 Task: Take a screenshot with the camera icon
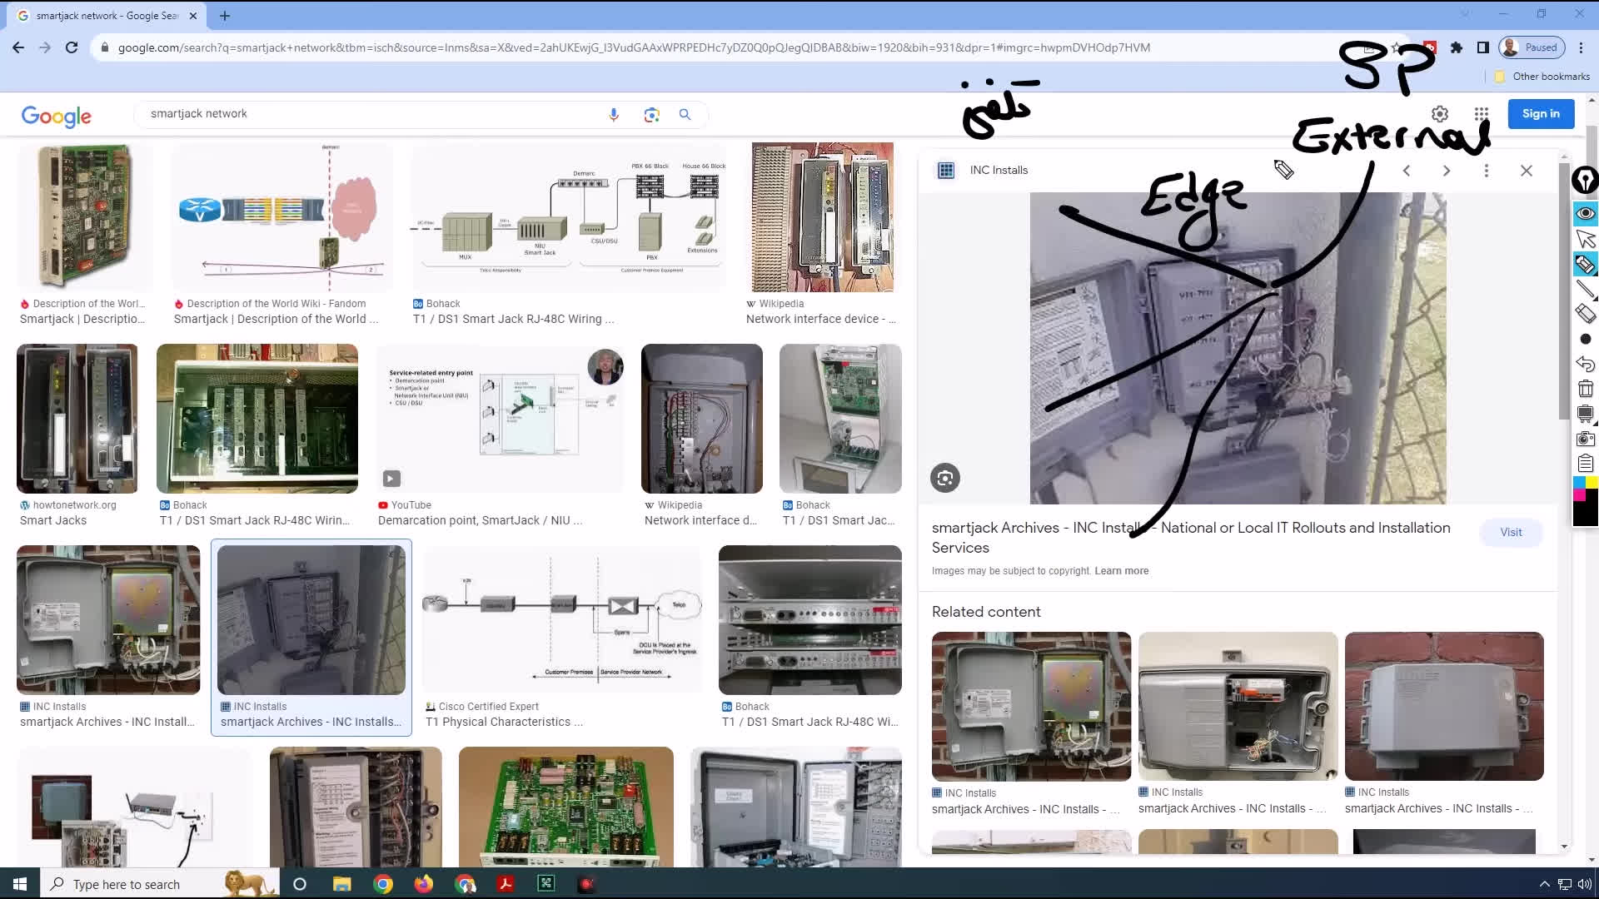pos(1585,439)
